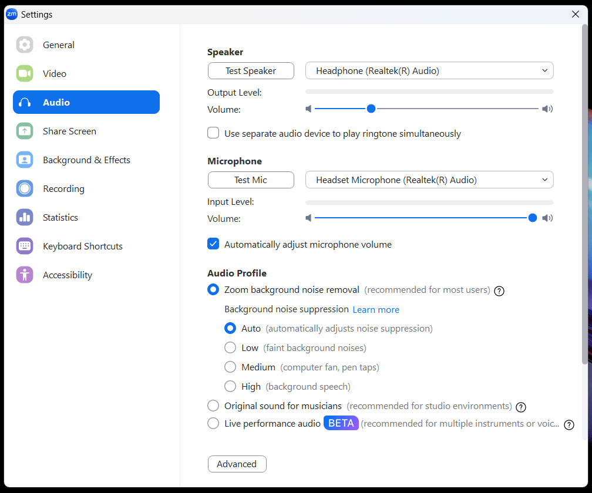Open help for Original sound for musicians
Image resolution: width=592 pixels, height=493 pixels.
point(521,407)
